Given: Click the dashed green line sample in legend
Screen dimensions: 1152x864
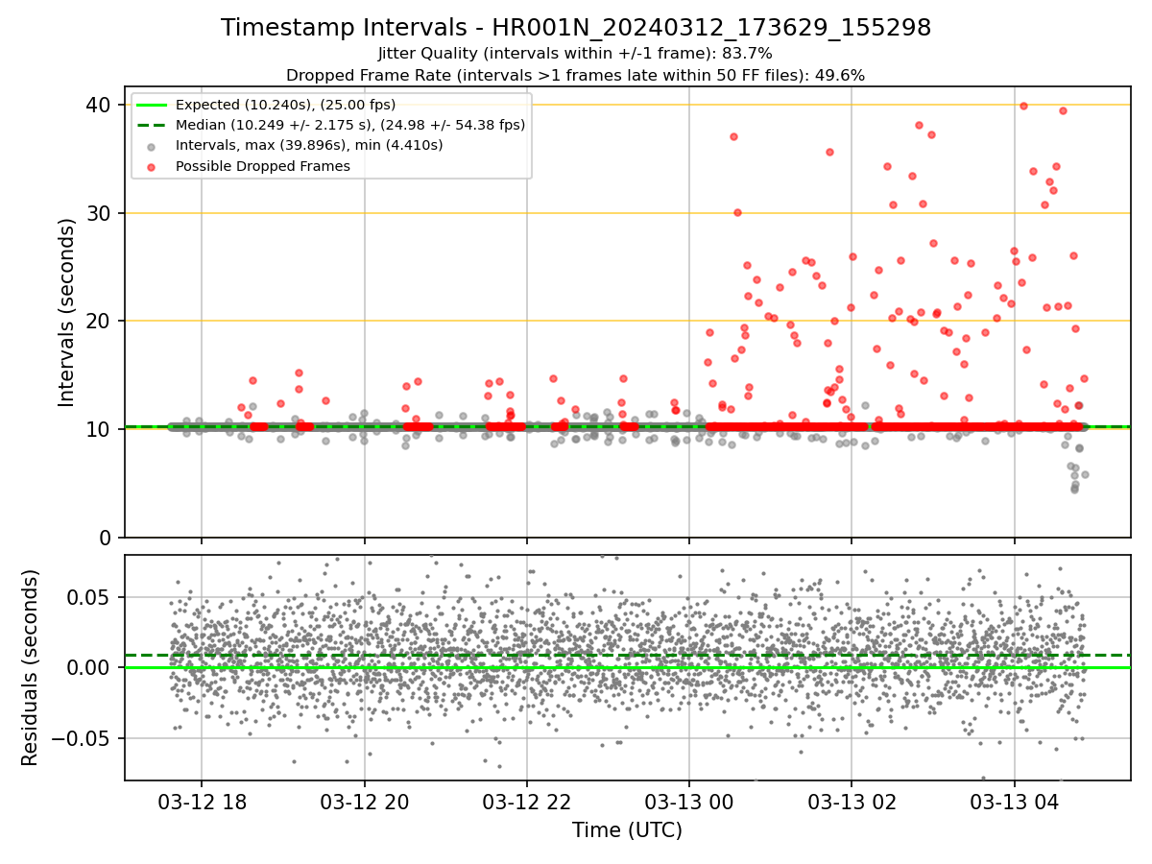Looking at the screenshot, I should click(x=152, y=125).
